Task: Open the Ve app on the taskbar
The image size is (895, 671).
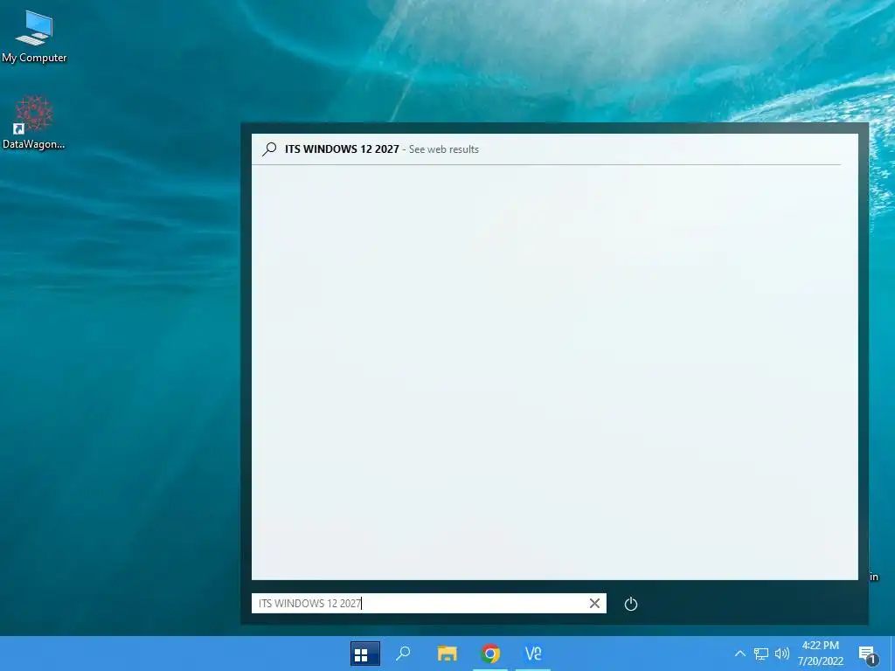Action: (532, 654)
